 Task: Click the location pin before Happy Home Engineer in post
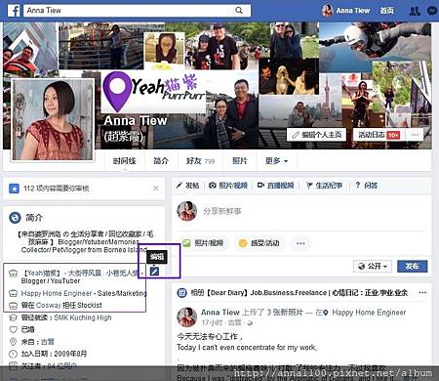click(326, 313)
